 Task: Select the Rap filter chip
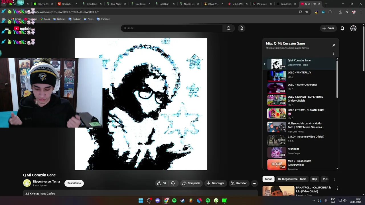point(315,179)
